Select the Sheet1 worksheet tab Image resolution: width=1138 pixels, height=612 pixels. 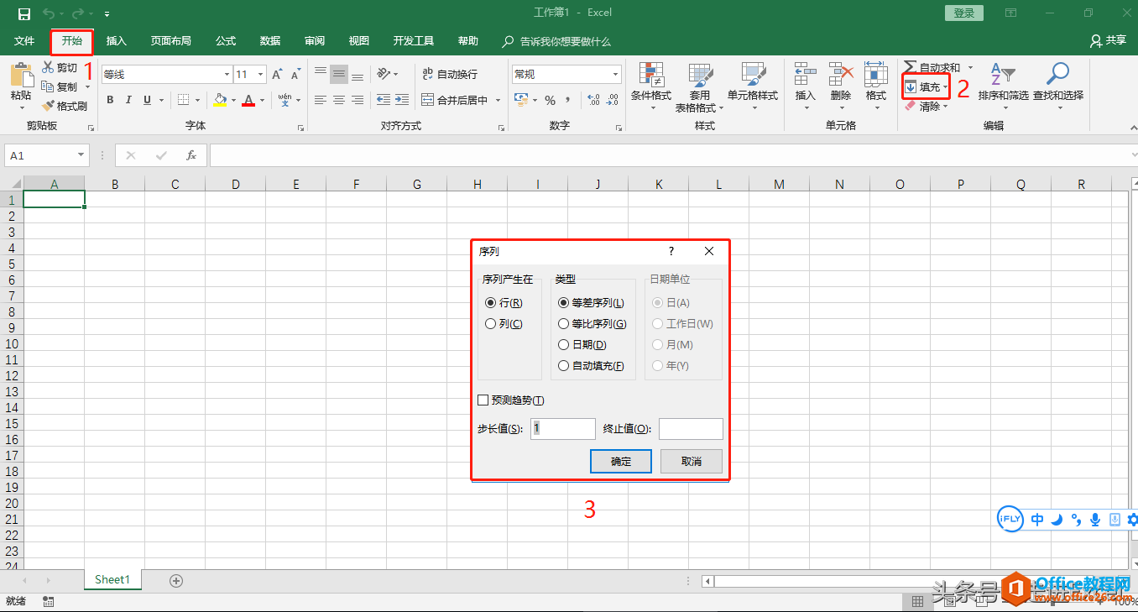tap(112, 579)
